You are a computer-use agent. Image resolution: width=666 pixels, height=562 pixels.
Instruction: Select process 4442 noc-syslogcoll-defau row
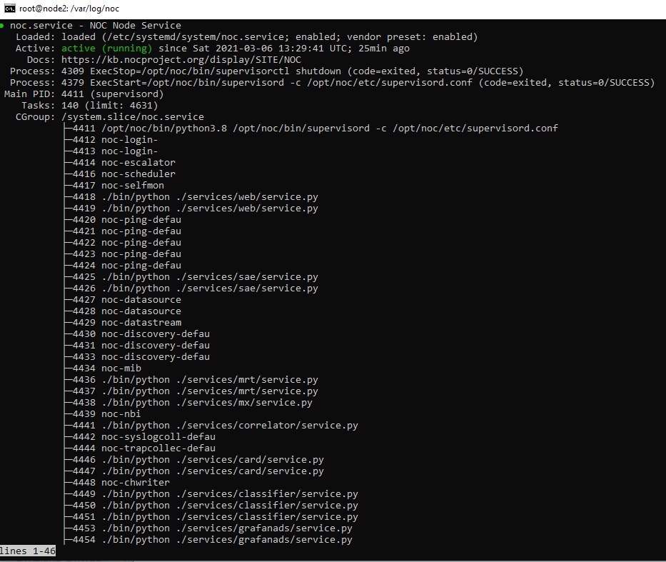[x=140, y=437]
